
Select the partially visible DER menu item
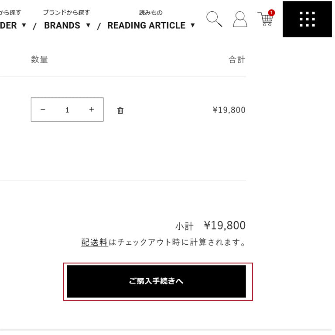point(8,25)
